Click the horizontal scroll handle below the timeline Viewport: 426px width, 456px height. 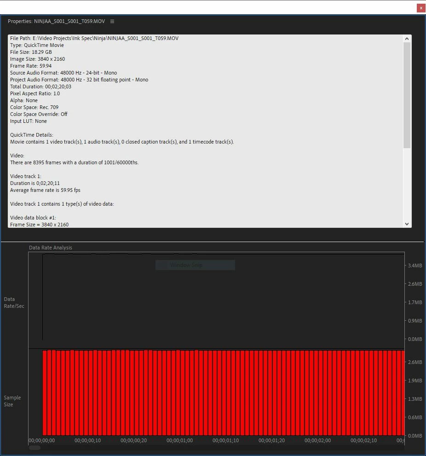[35, 448]
